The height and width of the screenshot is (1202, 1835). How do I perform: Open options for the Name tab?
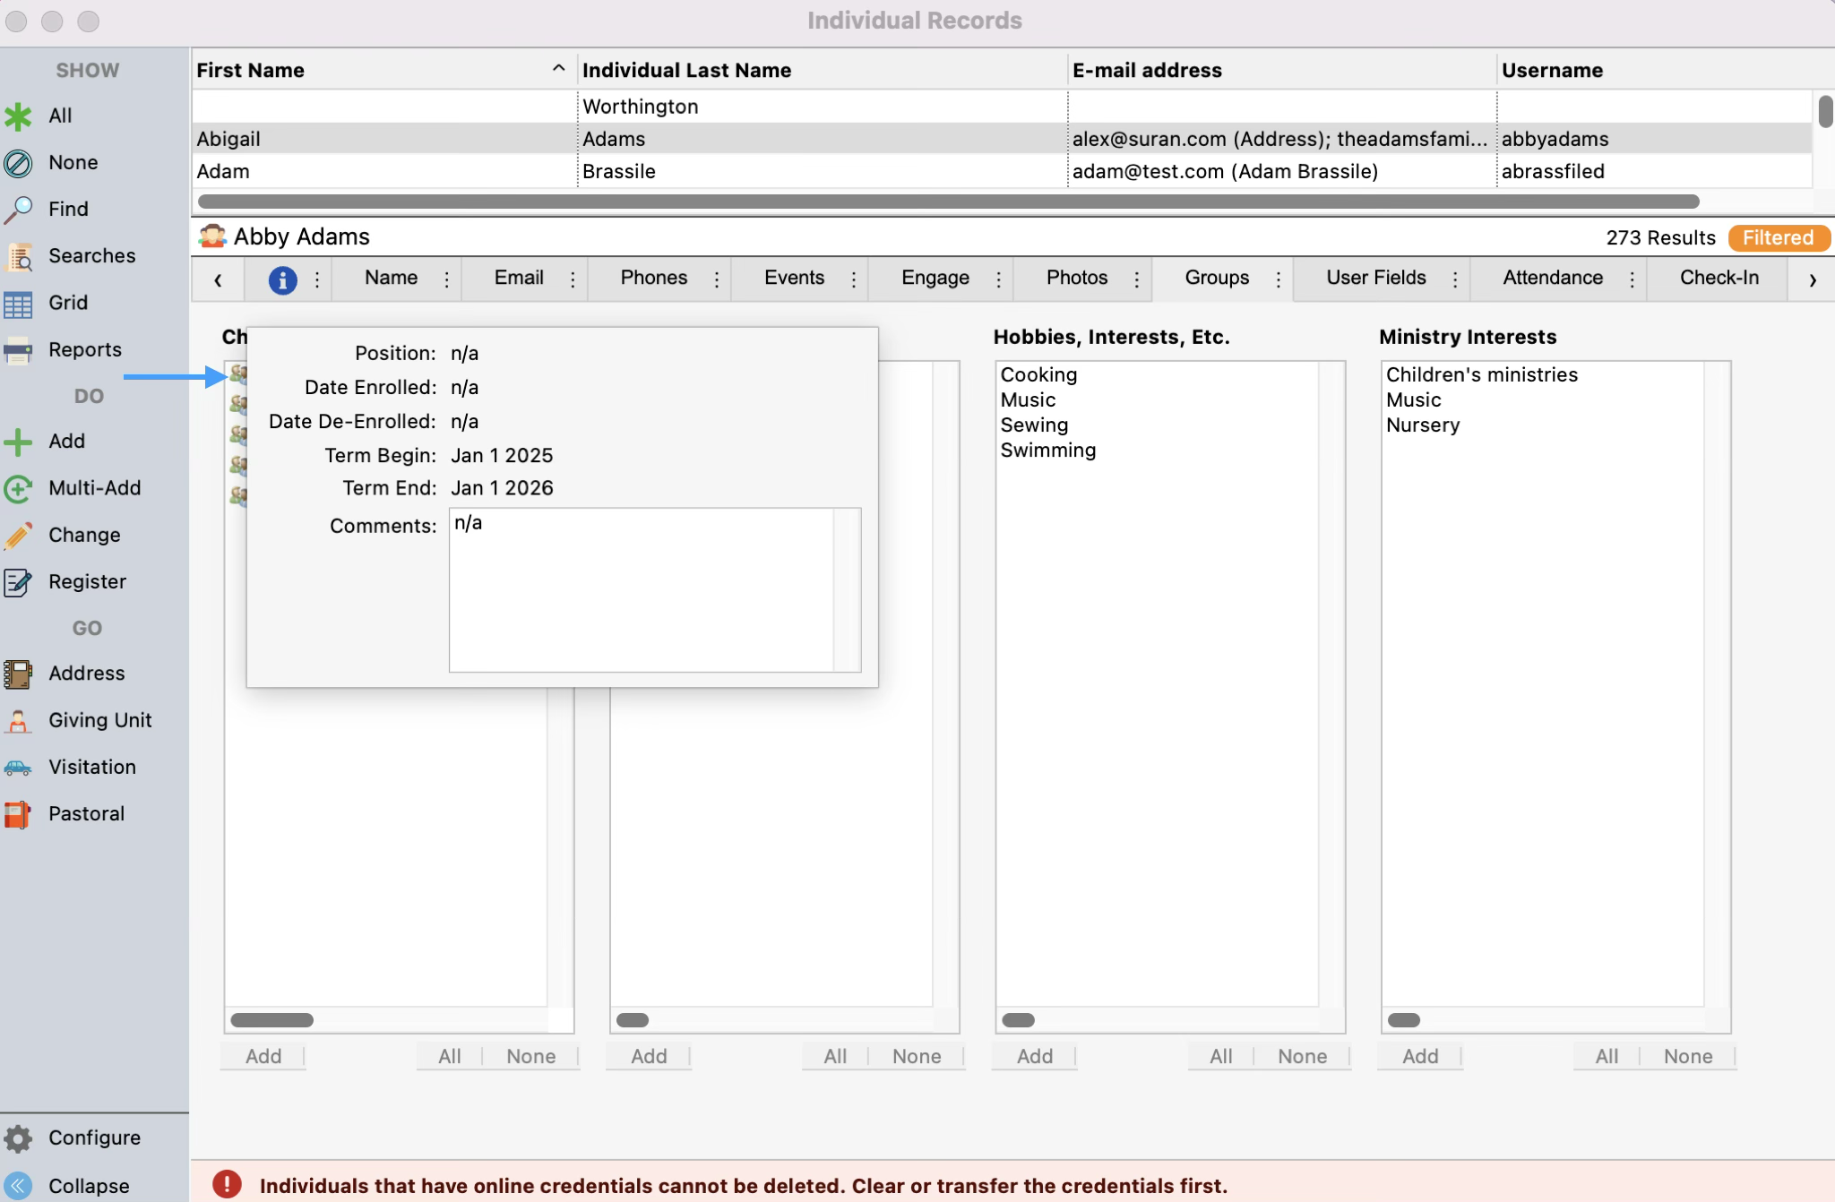pos(447,279)
